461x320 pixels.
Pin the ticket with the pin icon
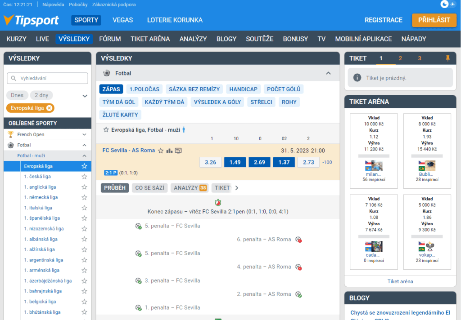coord(447,58)
